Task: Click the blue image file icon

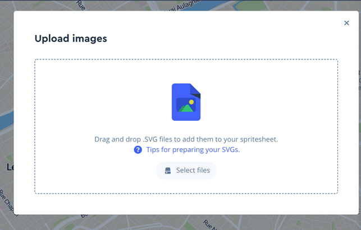Action: (x=186, y=102)
